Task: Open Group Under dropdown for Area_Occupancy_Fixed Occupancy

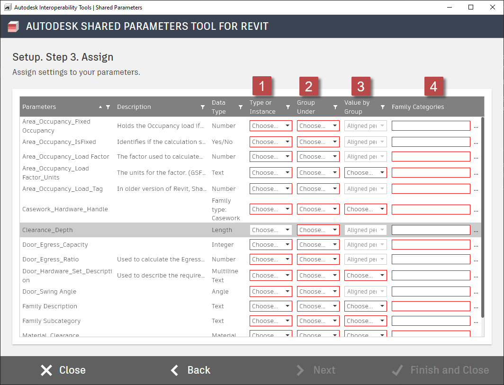Action: pyautogui.click(x=318, y=125)
